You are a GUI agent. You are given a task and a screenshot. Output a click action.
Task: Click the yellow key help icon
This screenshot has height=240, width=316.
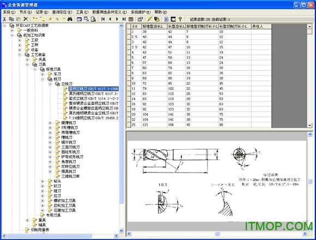(180, 19)
